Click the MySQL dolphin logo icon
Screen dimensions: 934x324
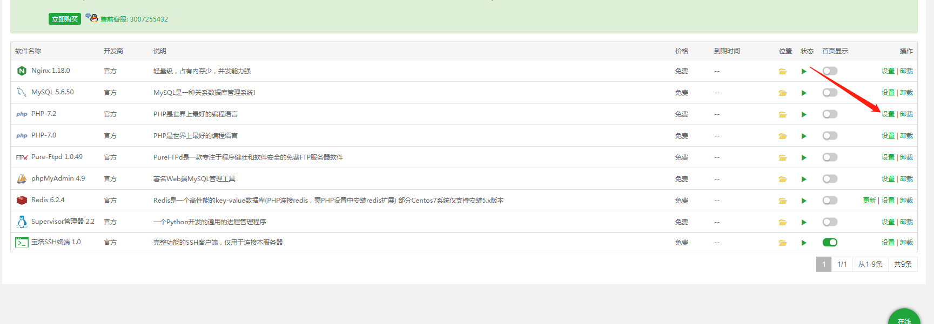[x=22, y=92]
